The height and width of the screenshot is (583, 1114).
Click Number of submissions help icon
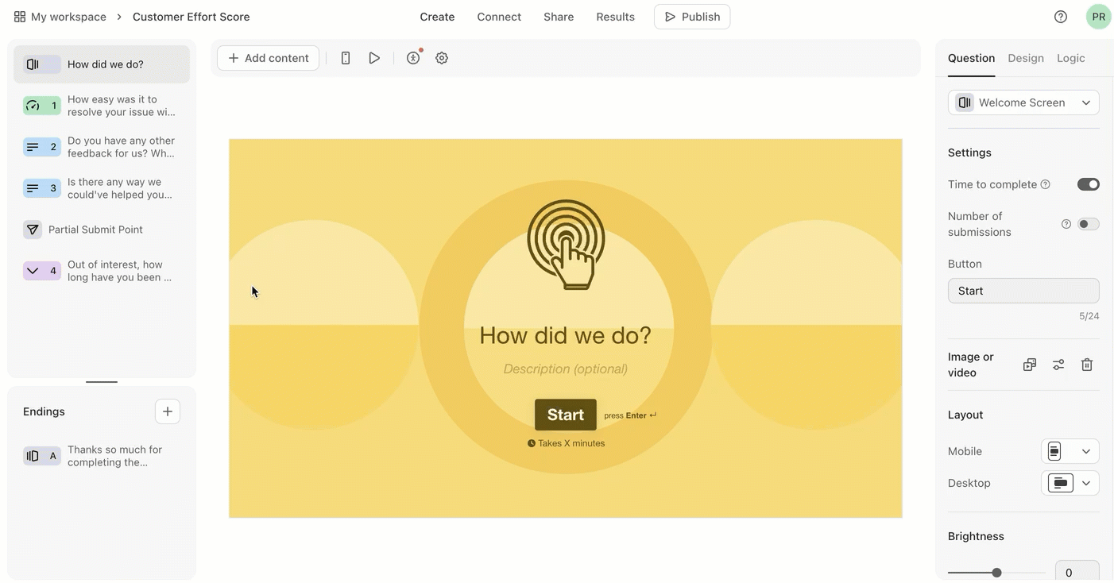pyautogui.click(x=1066, y=224)
